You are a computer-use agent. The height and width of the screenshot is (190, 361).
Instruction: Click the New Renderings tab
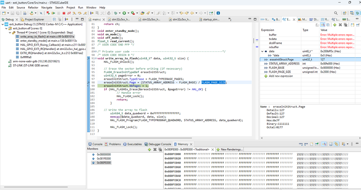coord(230,149)
